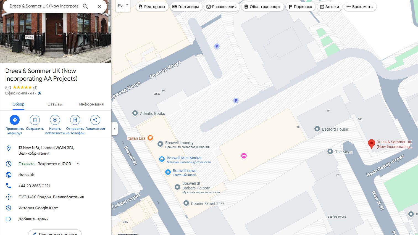Click the clock icon beside opening hours
Viewport: 418px width, 235px height.
point(9,164)
